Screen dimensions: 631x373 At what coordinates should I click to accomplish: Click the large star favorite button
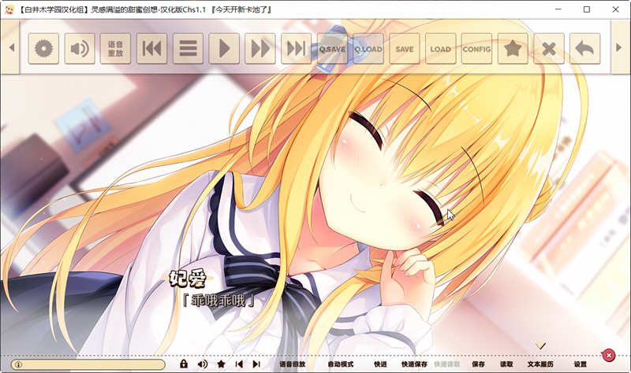coord(513,49)
